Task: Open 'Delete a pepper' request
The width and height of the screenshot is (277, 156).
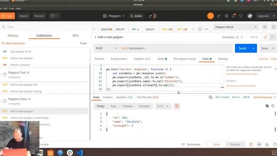Action: tap(20, 65)
